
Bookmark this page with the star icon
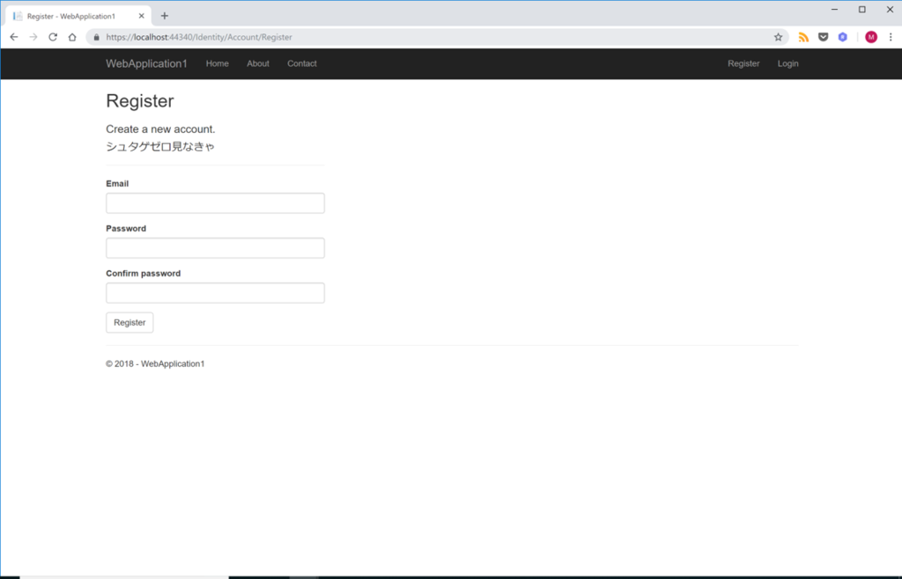778,37
